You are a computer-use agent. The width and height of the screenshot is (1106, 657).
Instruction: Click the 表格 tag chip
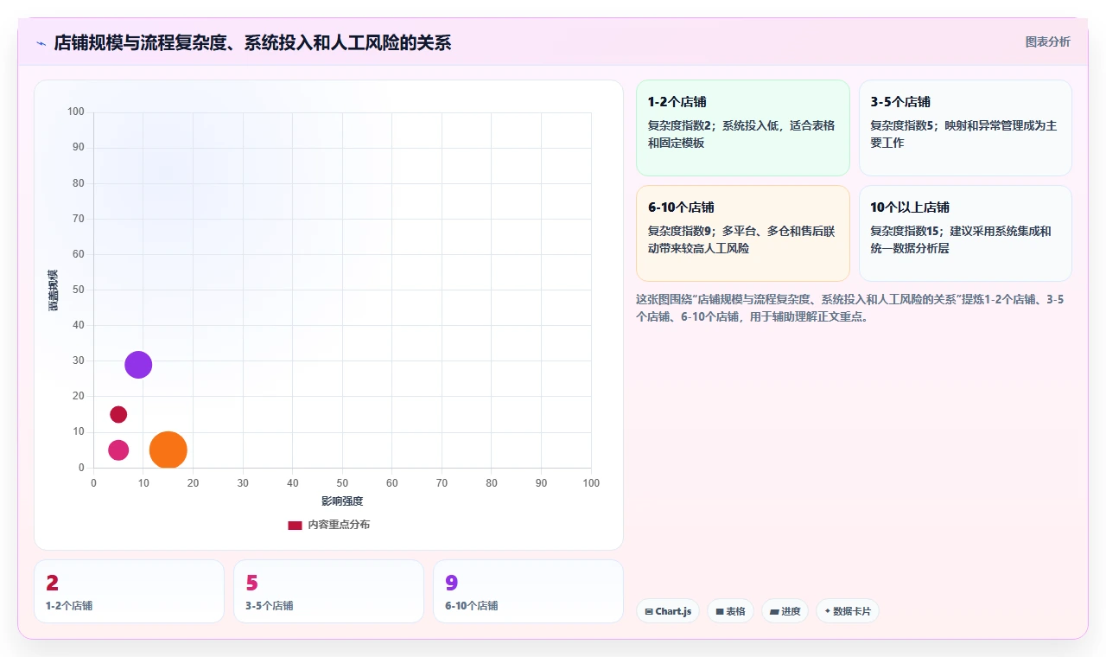point(730,611)
